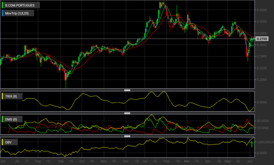Click the Jun label at timeline end
The height and width of the screenshot is (165, 274).
tap(250, 161)
